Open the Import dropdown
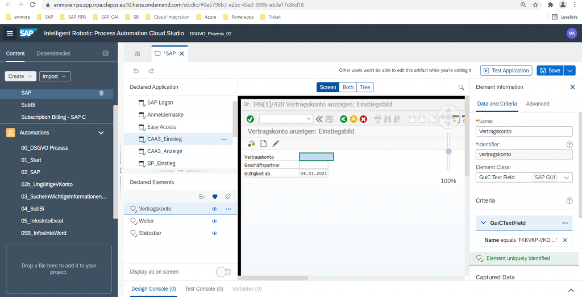 pyautogui.click(x=55, y=76)
